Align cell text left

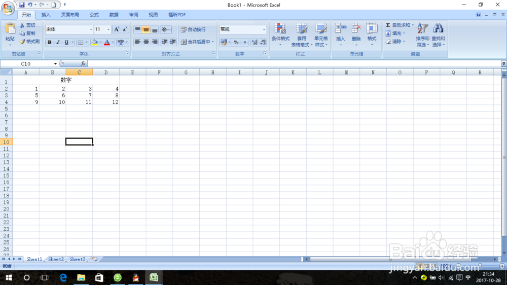(x=138, y=42)
